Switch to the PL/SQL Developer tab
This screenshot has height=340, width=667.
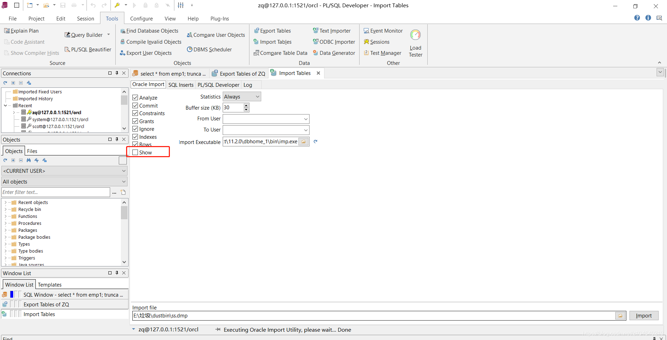point(219,85)
